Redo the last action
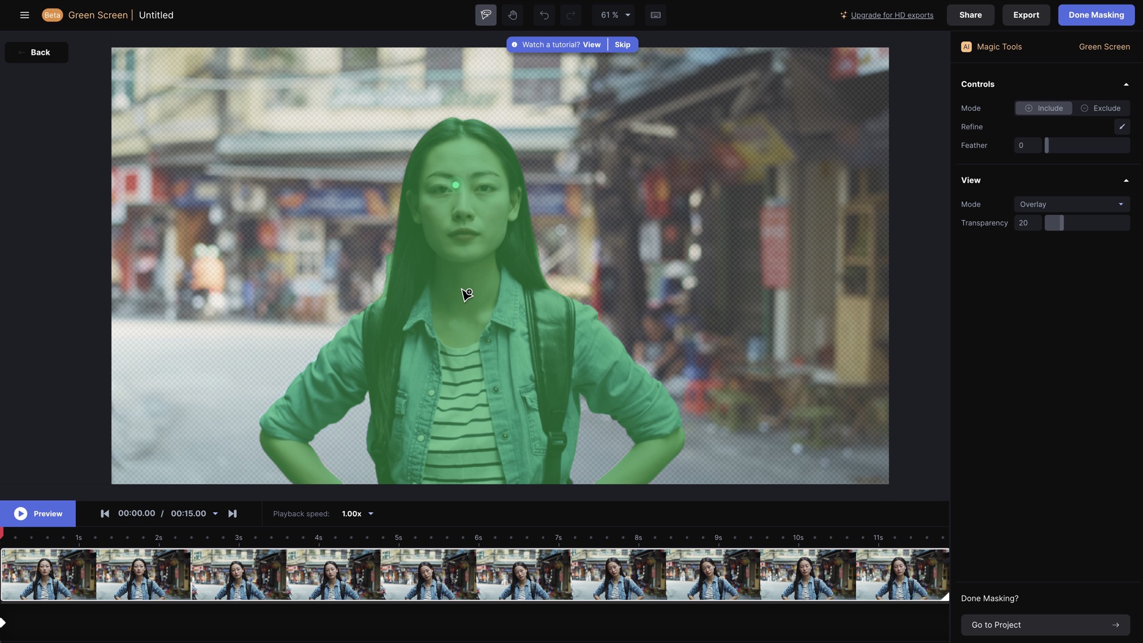Viewport: 1143px width, 643px height. tap(570, 15)
